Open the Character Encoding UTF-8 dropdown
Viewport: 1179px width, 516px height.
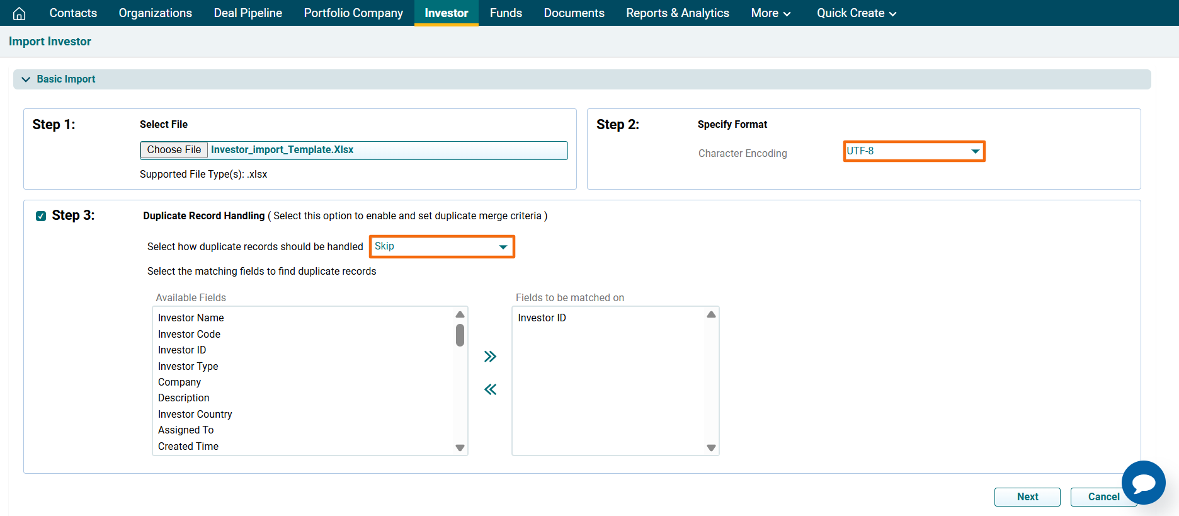point(914,151)
